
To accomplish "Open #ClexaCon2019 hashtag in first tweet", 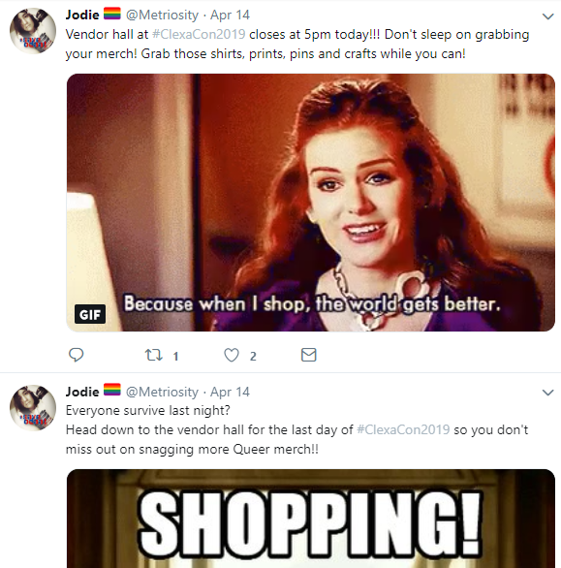I will 199,34.
